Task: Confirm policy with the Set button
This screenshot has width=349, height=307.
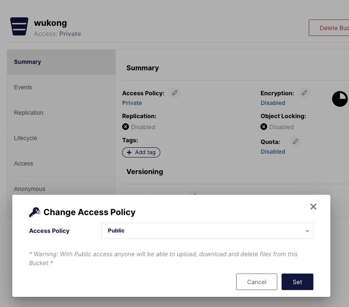Action: click(x=297, y=282)
